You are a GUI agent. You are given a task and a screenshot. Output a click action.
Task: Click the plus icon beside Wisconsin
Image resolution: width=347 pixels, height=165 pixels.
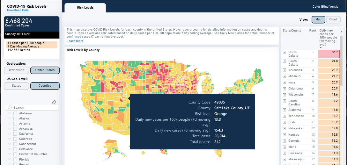[x=284, y=95]
